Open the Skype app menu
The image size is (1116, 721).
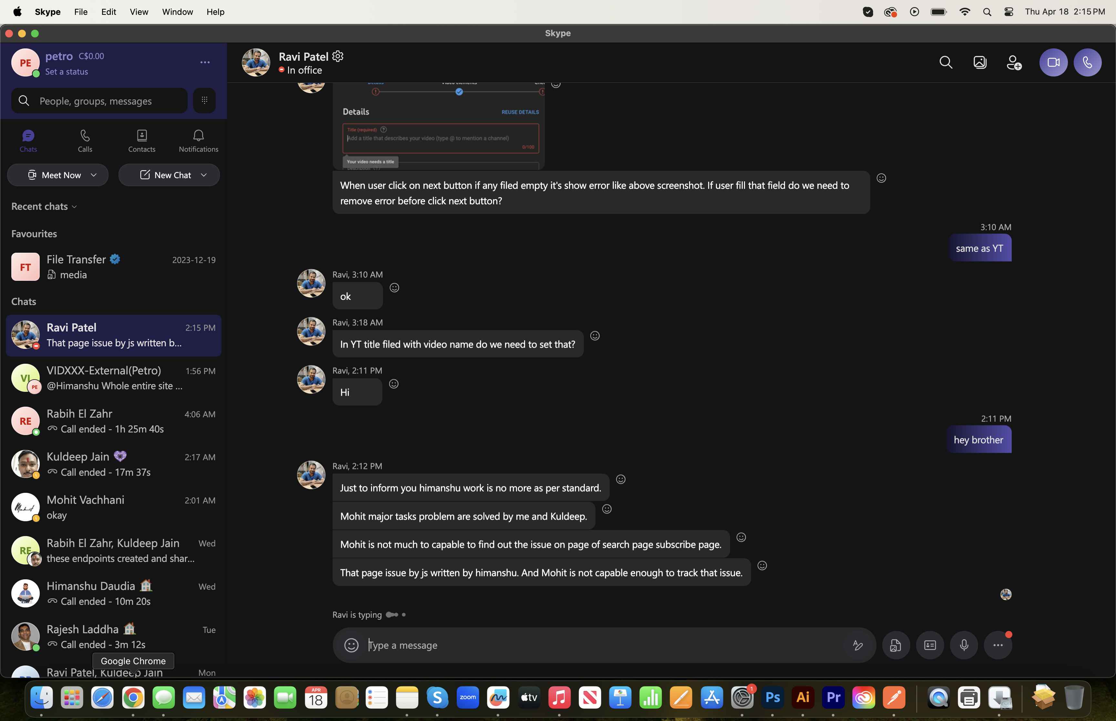(48, 12)
